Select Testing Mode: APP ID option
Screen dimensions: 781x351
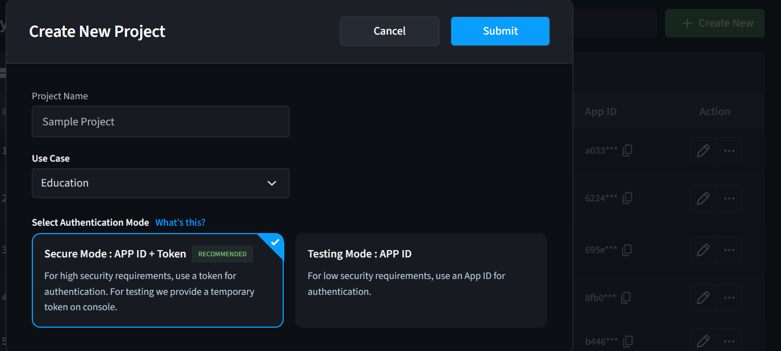point(421,281)
